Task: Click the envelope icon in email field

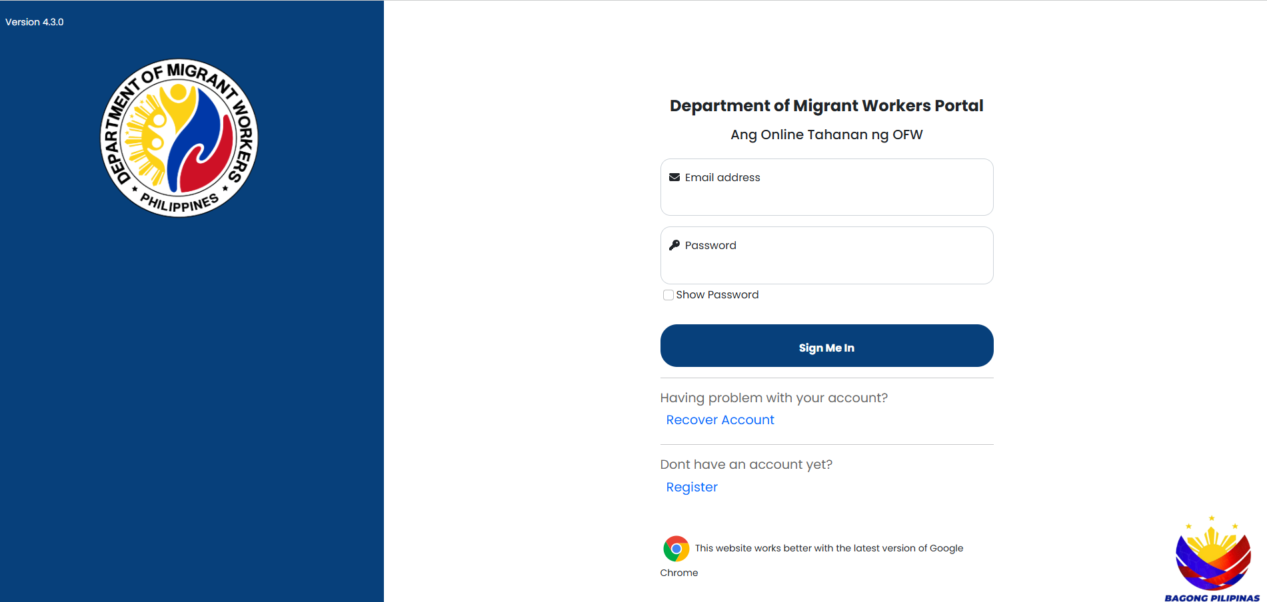Action: (674, 177)
